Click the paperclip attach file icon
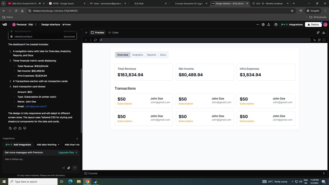The height and width of the screenshot is (185, 329). tap(69, 168)
